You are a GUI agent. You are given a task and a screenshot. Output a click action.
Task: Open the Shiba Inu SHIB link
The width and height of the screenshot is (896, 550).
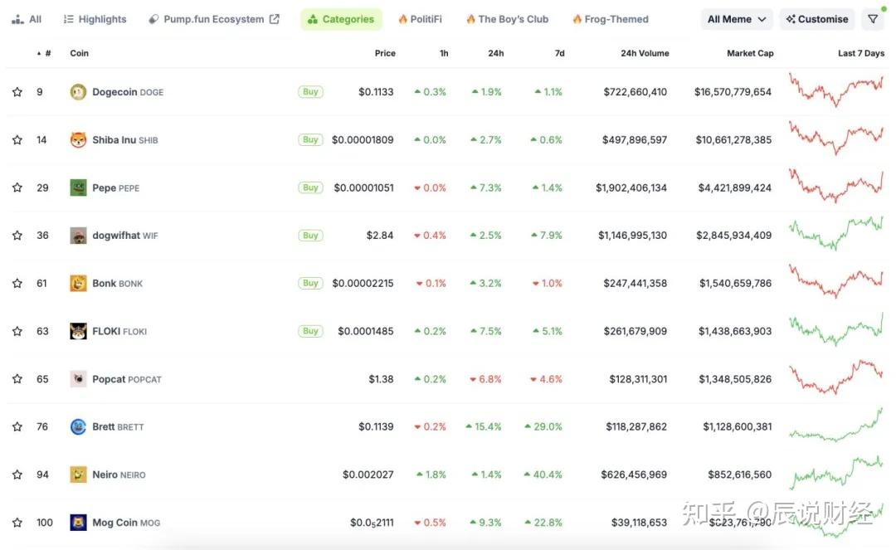coord(125,140)
